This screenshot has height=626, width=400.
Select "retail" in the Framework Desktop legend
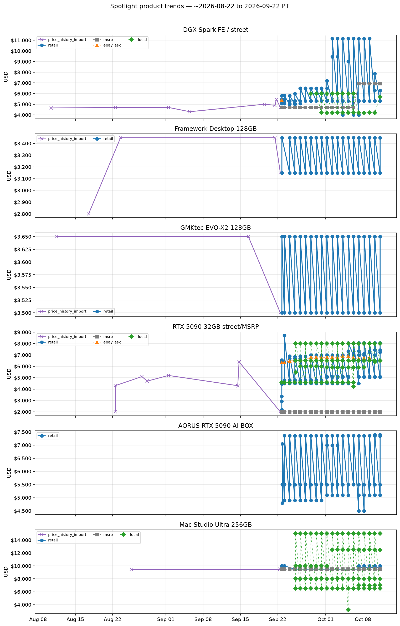coord(108,139)
